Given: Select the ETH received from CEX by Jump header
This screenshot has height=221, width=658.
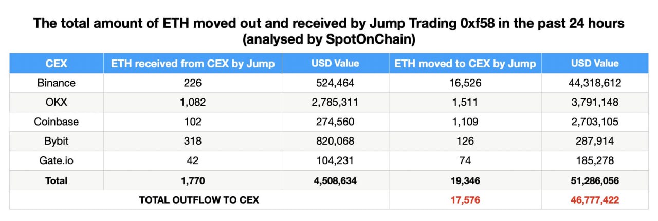Looking at the screenshot, I should [193, 64].
